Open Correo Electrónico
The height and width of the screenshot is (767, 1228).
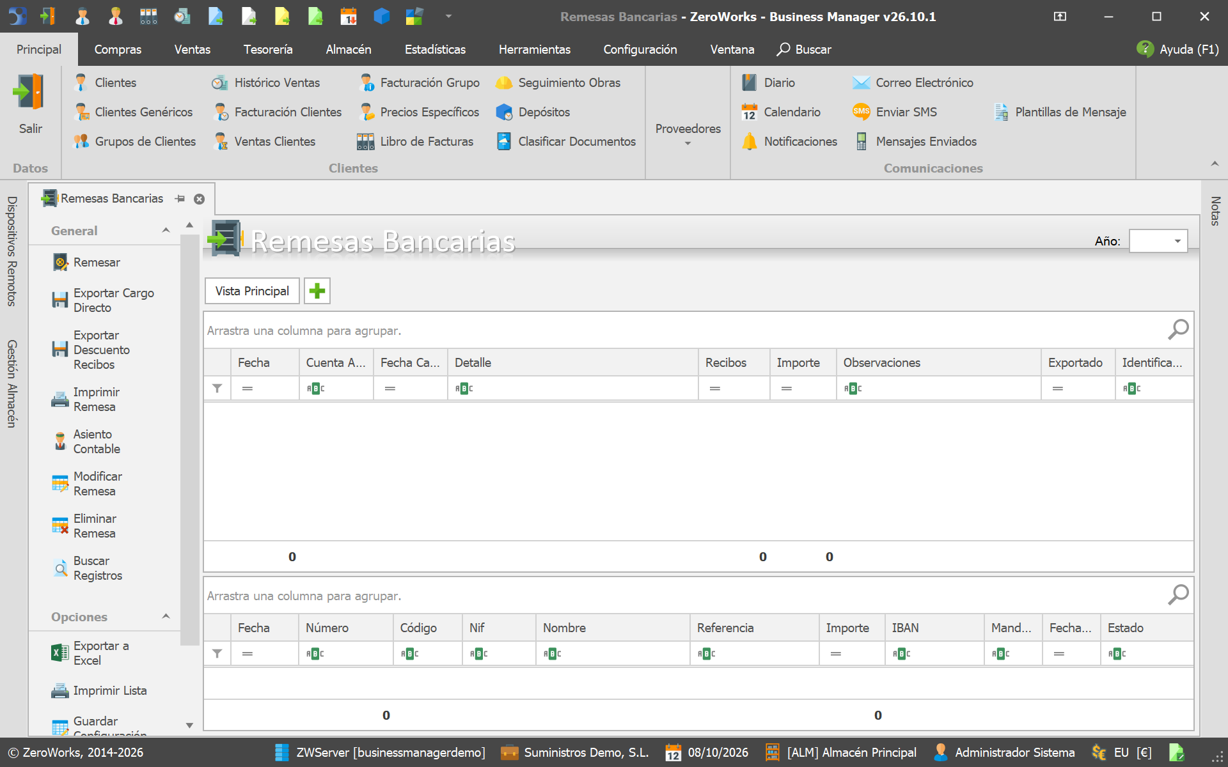point(913,82)
